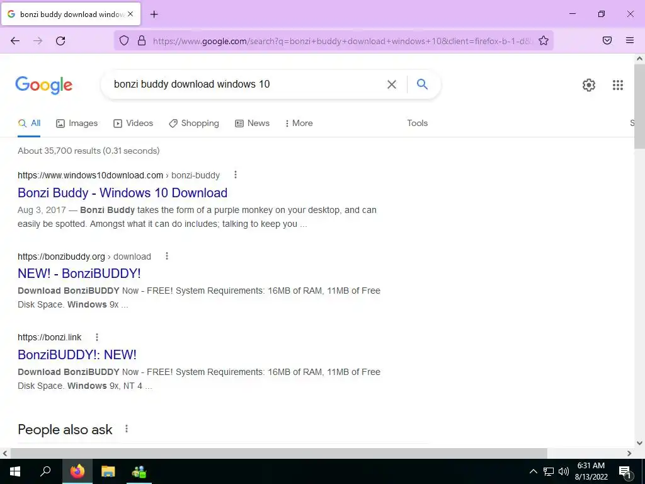This screenshot has height=484, width=645.
Task: Click the bonzibuddy.org URL breadcrumb
Action: [84, 256]
